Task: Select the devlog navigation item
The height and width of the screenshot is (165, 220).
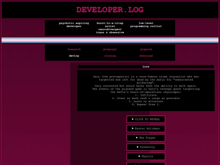Action: [x=74, y=56]
